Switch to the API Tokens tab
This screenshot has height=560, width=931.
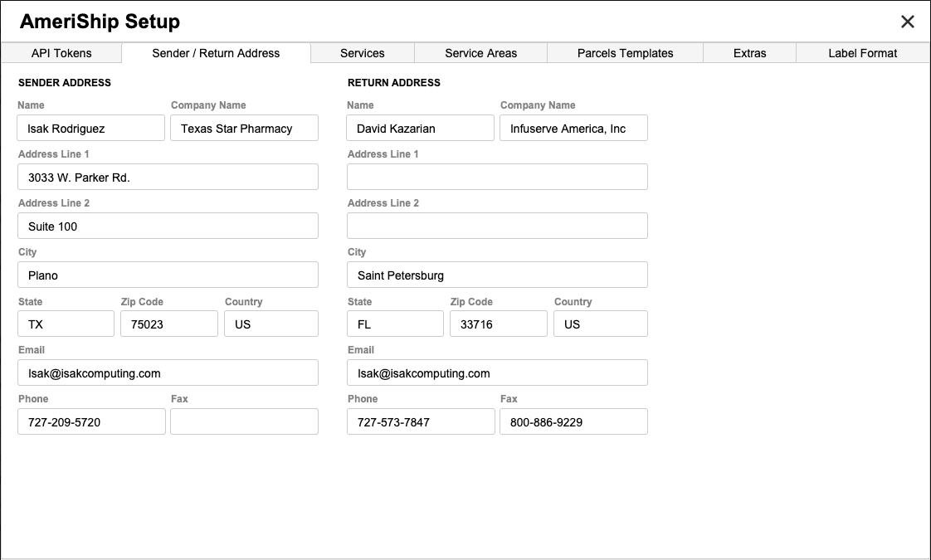pyautogui.click(x=61, y=53)
